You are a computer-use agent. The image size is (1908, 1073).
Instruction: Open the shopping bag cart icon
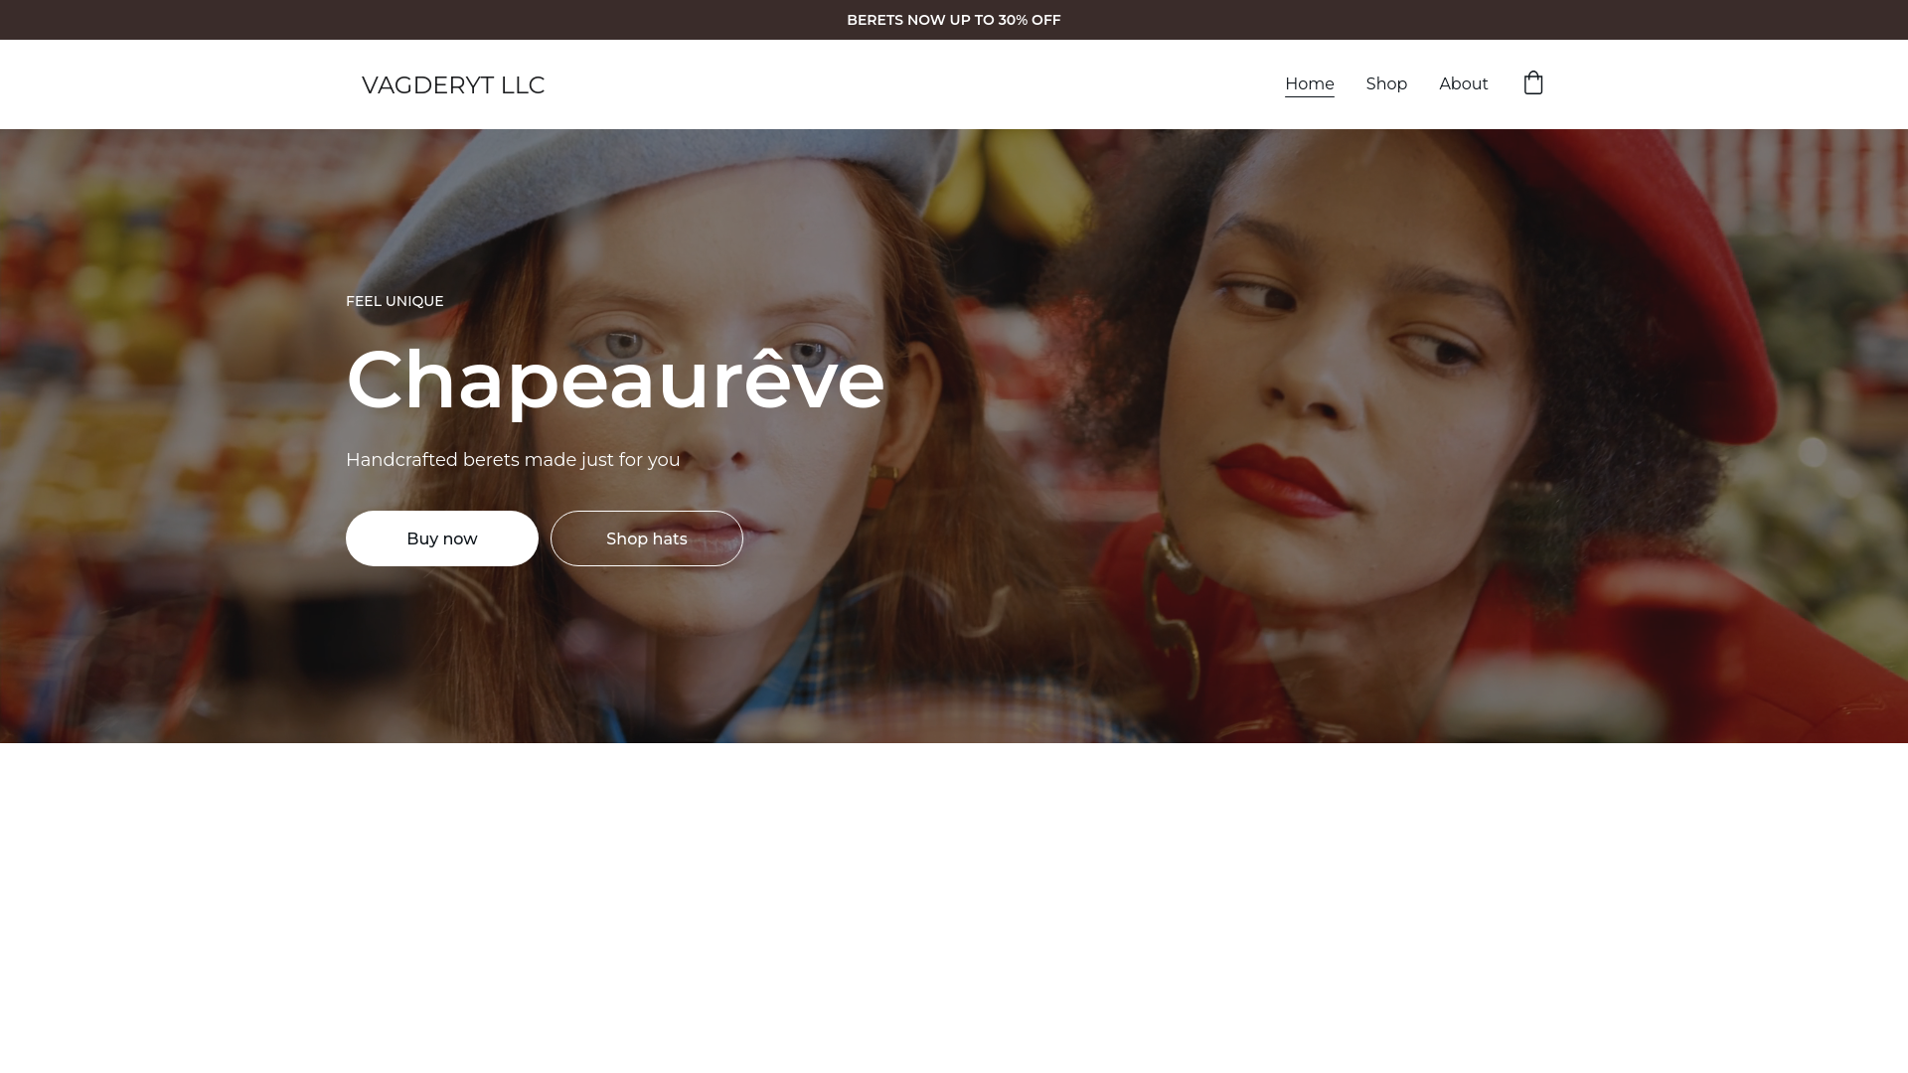[1533, 82]
